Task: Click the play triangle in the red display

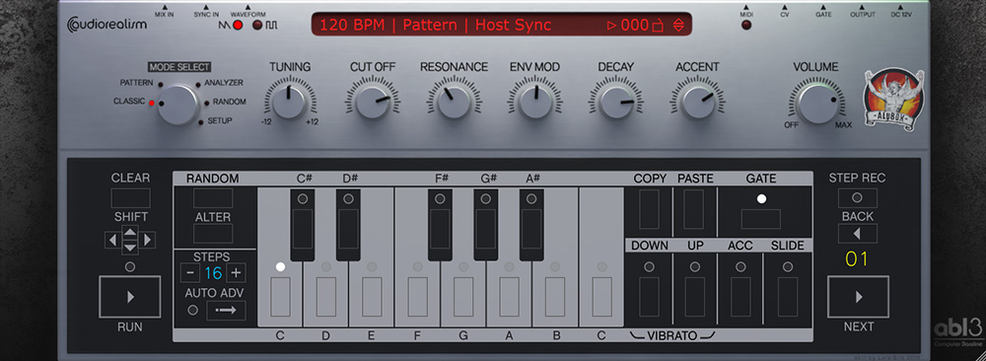Action: [612, 26]
